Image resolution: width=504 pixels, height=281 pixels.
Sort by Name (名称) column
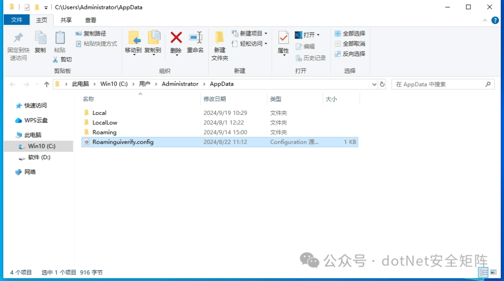(x=88, y=99)
